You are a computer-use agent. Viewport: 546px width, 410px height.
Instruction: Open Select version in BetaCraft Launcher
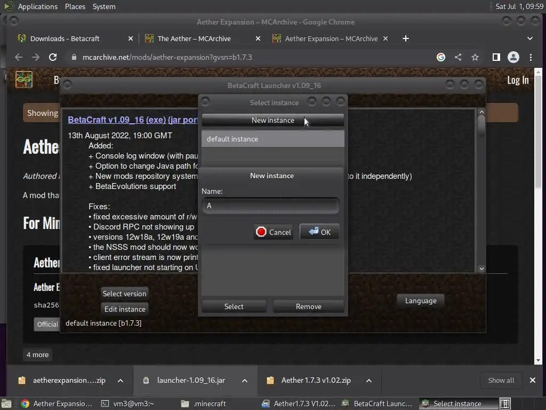click(124, 294)
